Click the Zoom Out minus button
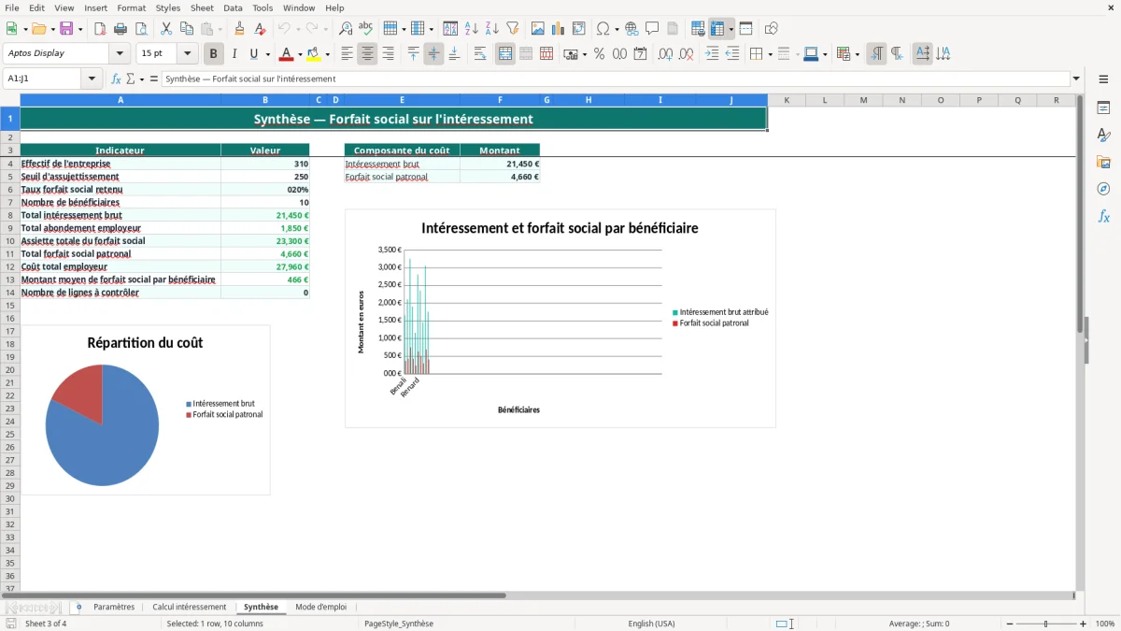 pyautogui.click(x=1010, y=624)
